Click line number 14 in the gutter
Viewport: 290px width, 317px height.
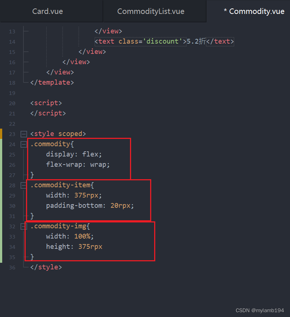click(12, 42)
